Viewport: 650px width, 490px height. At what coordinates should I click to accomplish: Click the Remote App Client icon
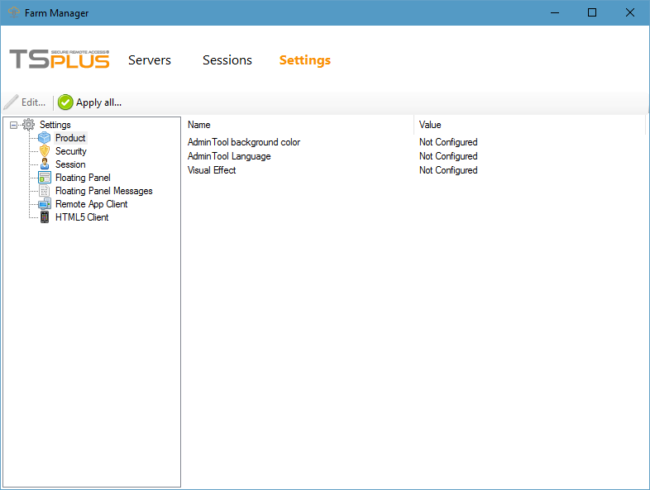(x=45, y=204)
